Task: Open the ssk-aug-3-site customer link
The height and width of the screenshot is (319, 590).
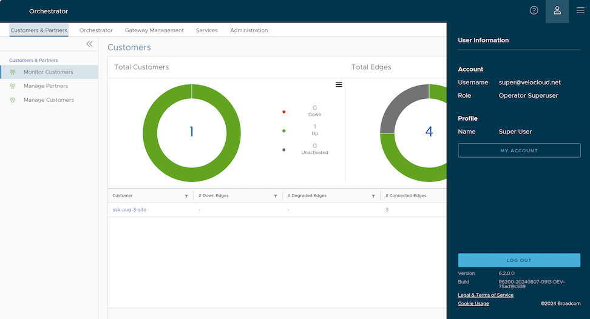Action: pos(129,210)
